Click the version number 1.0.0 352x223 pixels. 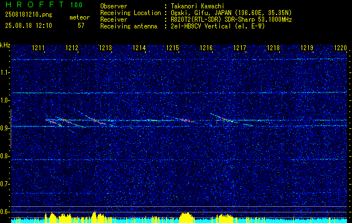click(76, 4)
